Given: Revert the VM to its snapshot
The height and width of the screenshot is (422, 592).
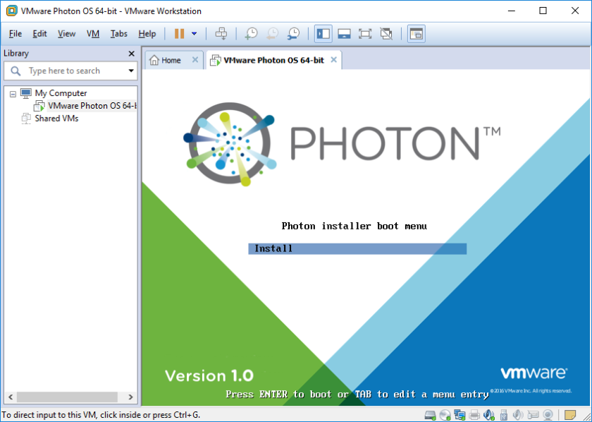Looking at the screenshot, I should pos(272,33).
